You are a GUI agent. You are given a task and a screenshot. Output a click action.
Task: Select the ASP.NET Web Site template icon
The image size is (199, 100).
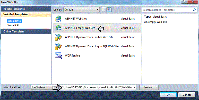click(58, 19)
